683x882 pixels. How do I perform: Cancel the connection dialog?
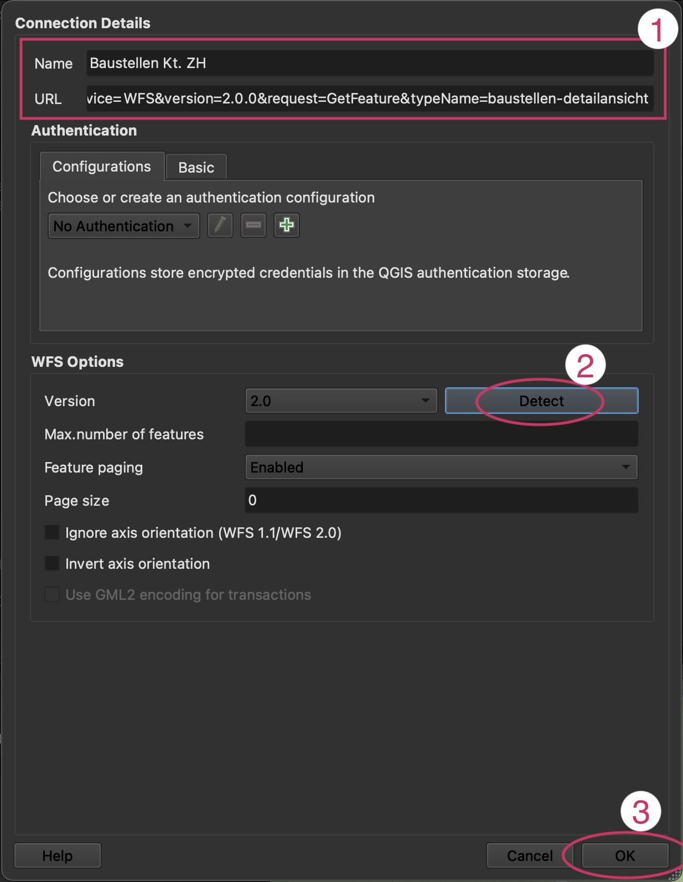530,856
